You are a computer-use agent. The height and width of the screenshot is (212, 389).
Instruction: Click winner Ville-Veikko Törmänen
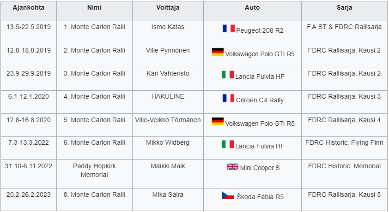coord(168,119)
